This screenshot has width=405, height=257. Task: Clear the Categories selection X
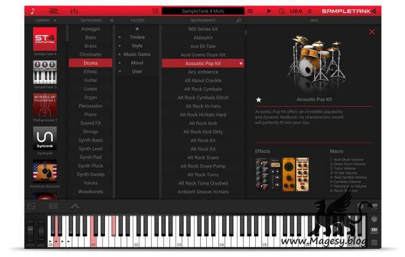click(112, 20)
